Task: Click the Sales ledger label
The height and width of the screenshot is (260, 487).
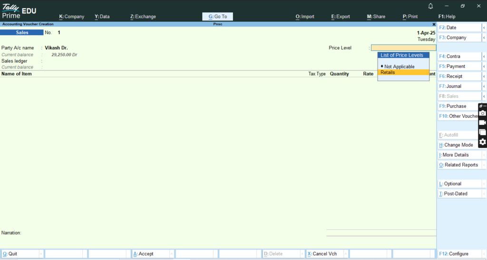Action: click(14, 61)
